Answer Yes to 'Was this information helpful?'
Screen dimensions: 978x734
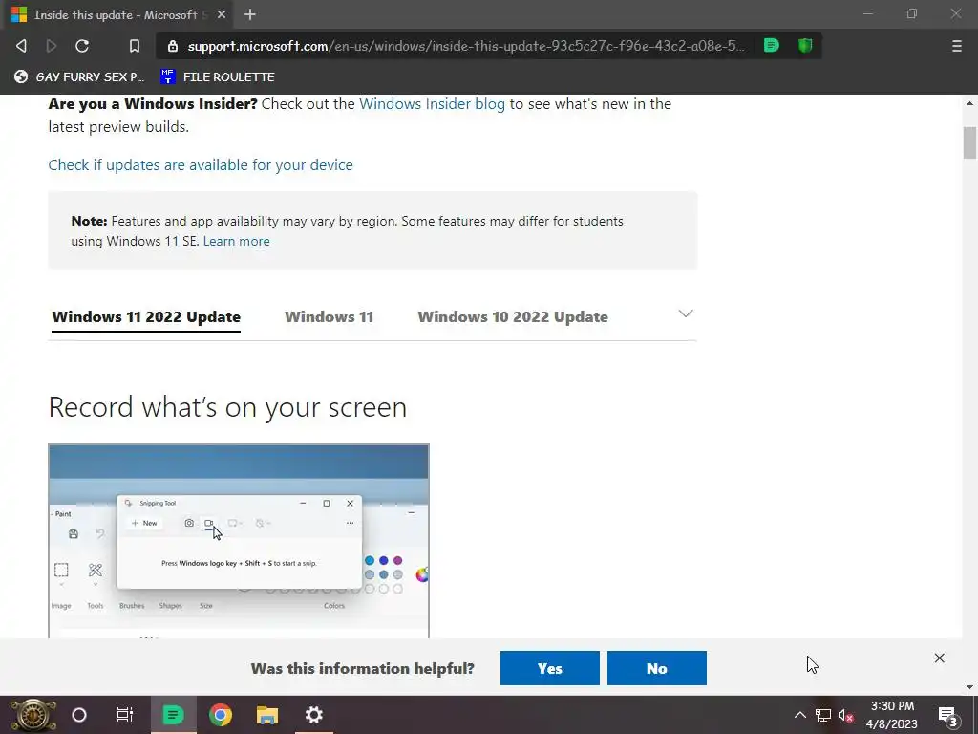[549, 668]
